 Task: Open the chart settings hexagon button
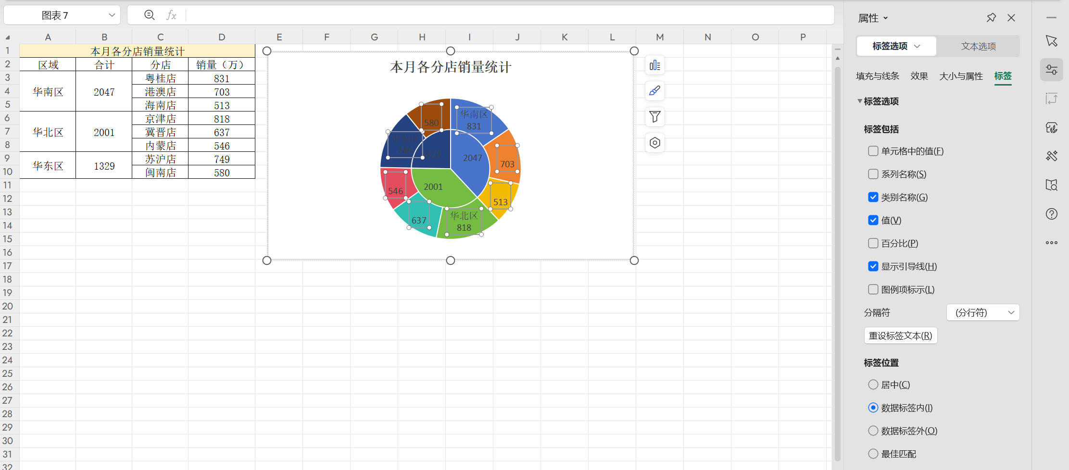tap(654, 143)
